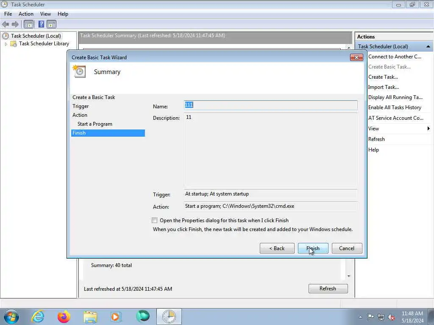This screenshot has height=325, width=434.
Task: Click AT Service Account Configuration action
Action: click(x=395, y=118)
